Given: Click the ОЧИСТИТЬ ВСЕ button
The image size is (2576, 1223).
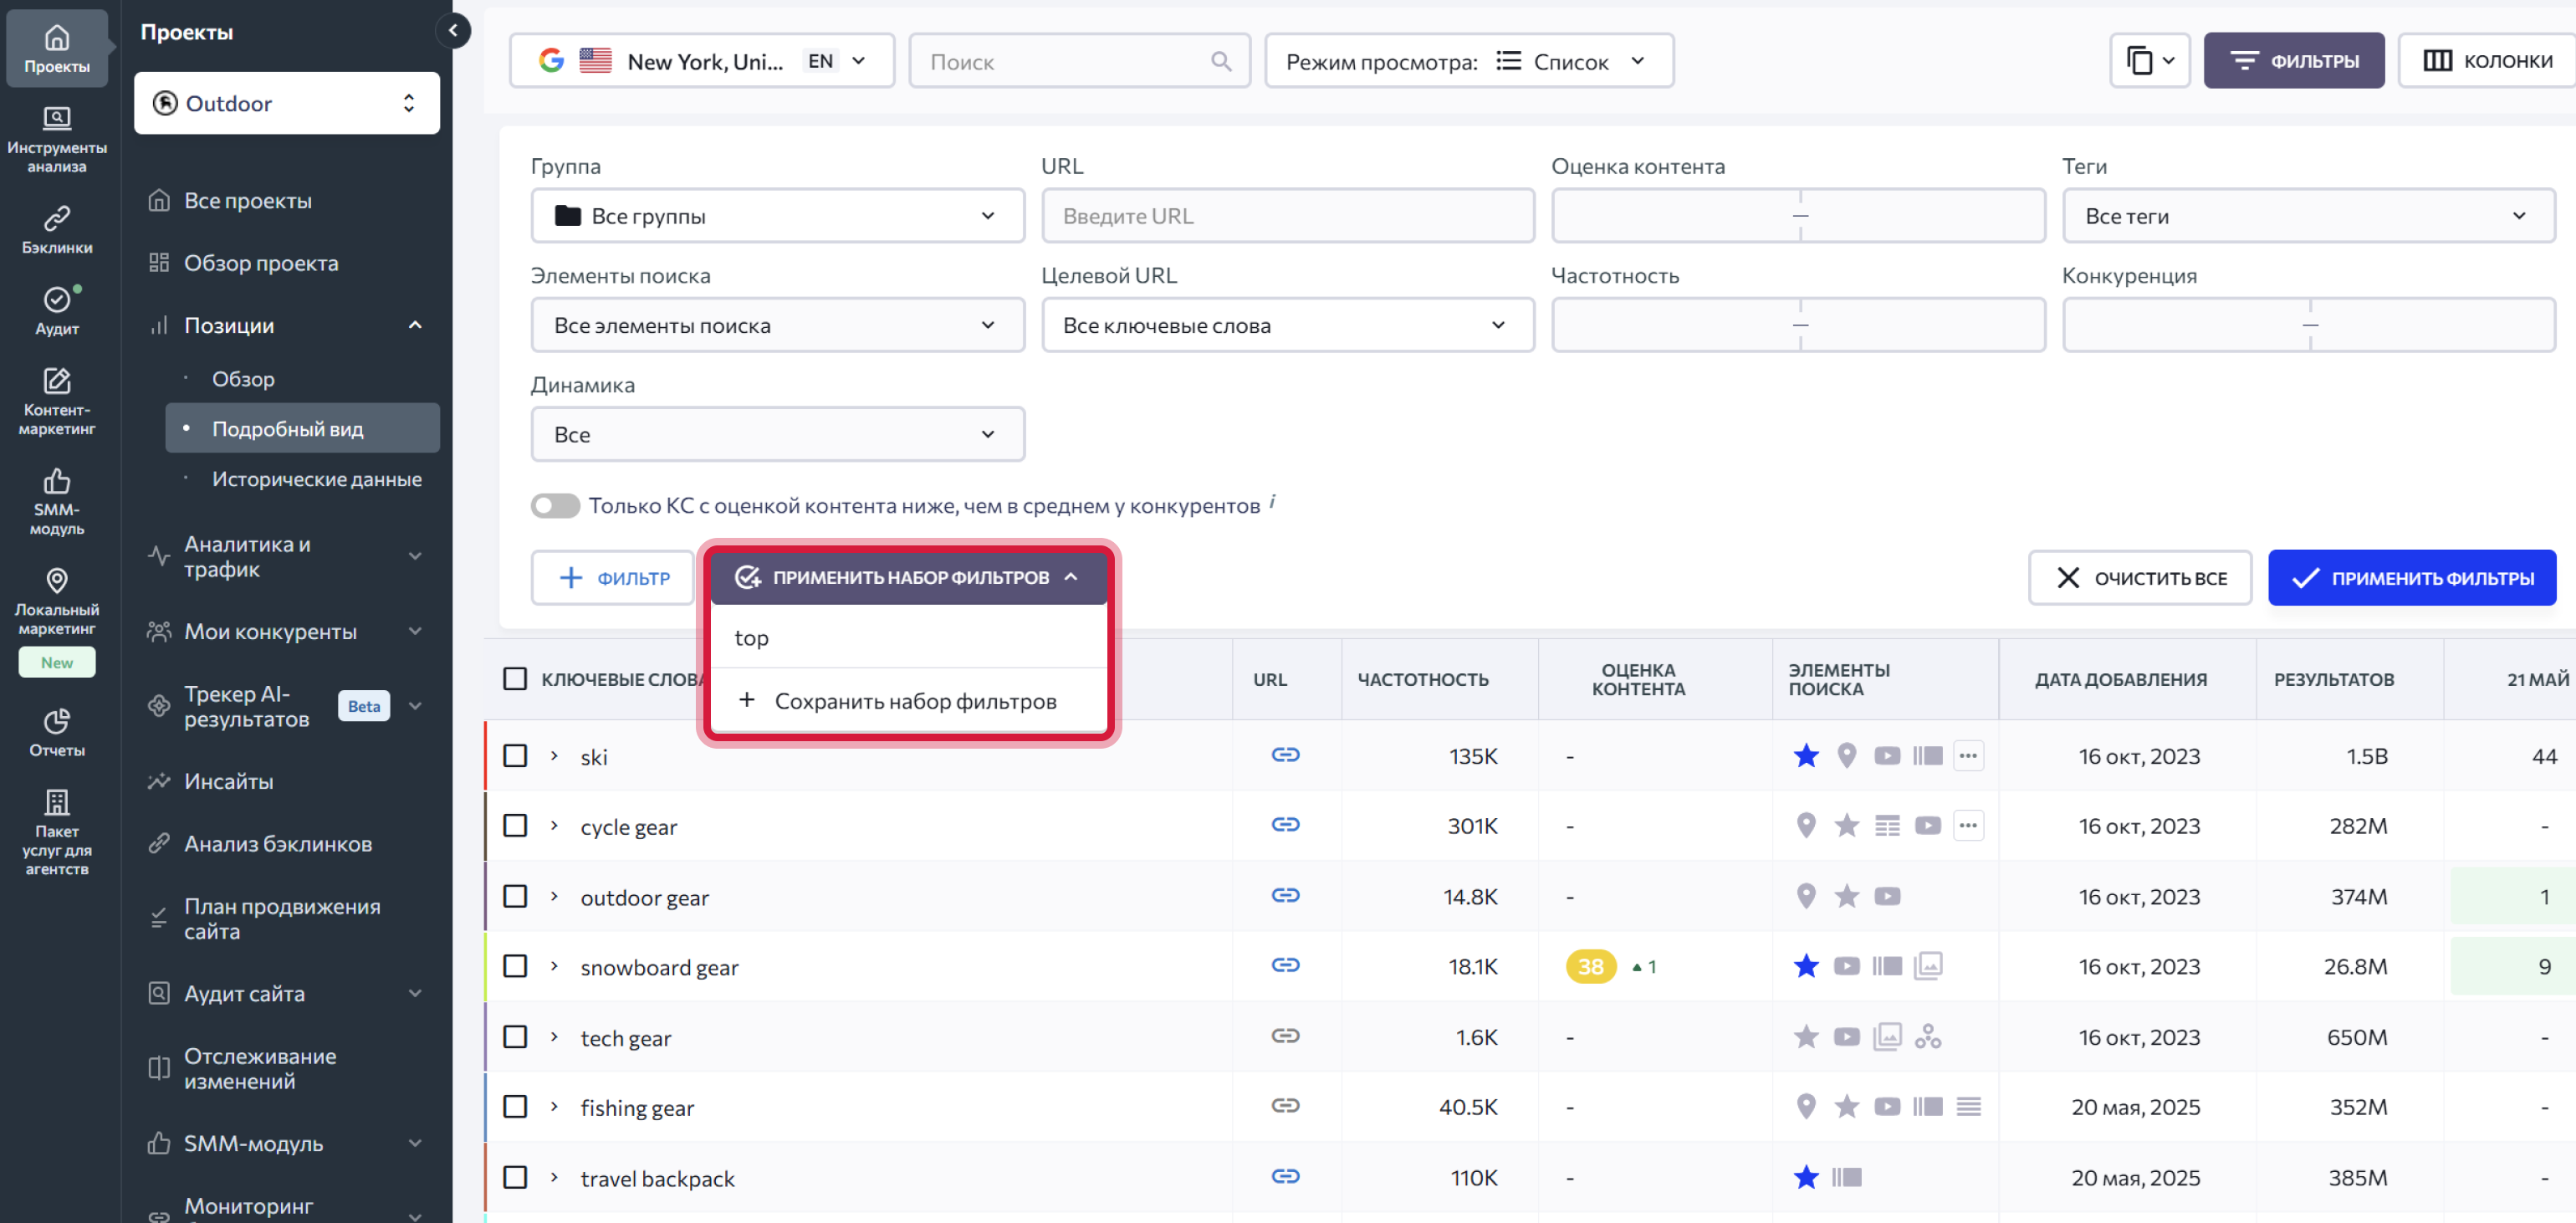Looking at the screenshot, I should [2140, 578].
